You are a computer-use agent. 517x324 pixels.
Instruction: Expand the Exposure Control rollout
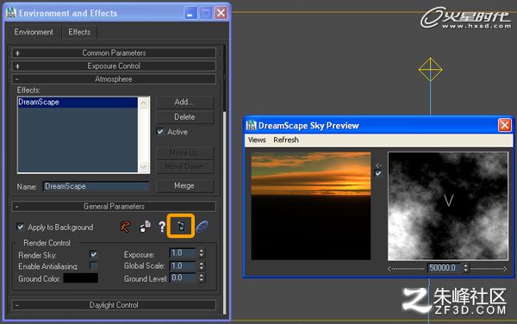pos(114,66)
